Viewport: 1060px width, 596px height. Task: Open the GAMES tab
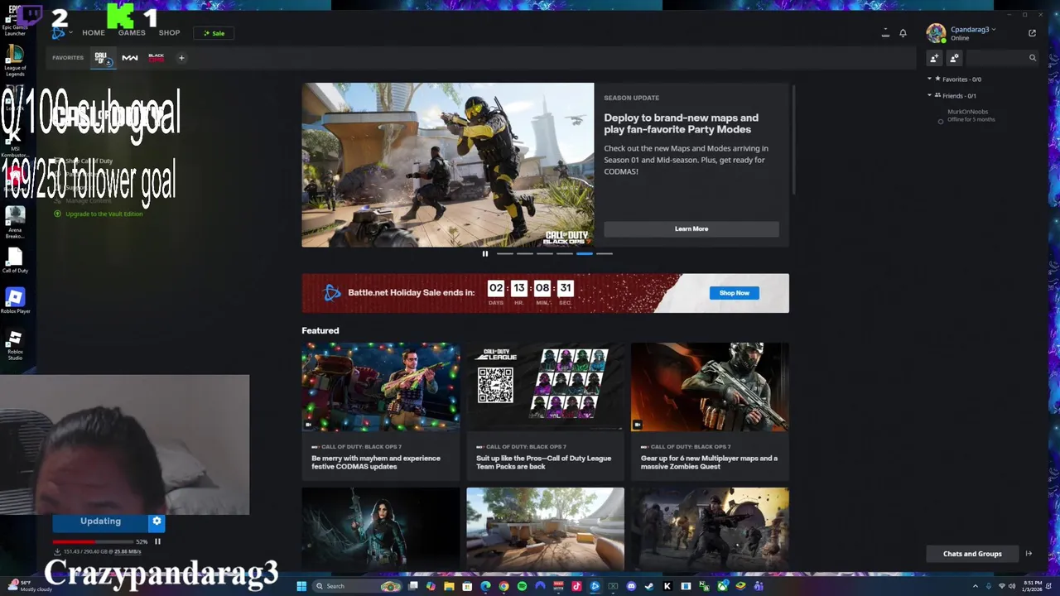tap(132, 33)
